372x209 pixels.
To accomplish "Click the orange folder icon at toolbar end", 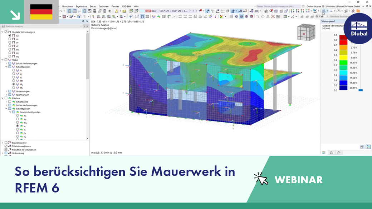I will click(x=358, y=11).
